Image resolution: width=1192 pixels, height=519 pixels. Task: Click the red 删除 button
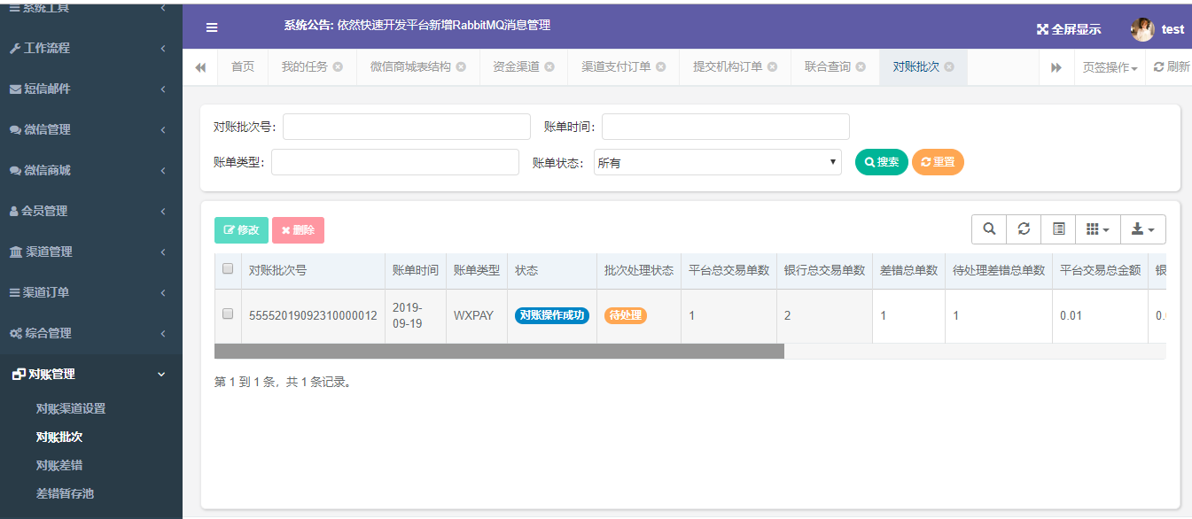click(298, 230)
